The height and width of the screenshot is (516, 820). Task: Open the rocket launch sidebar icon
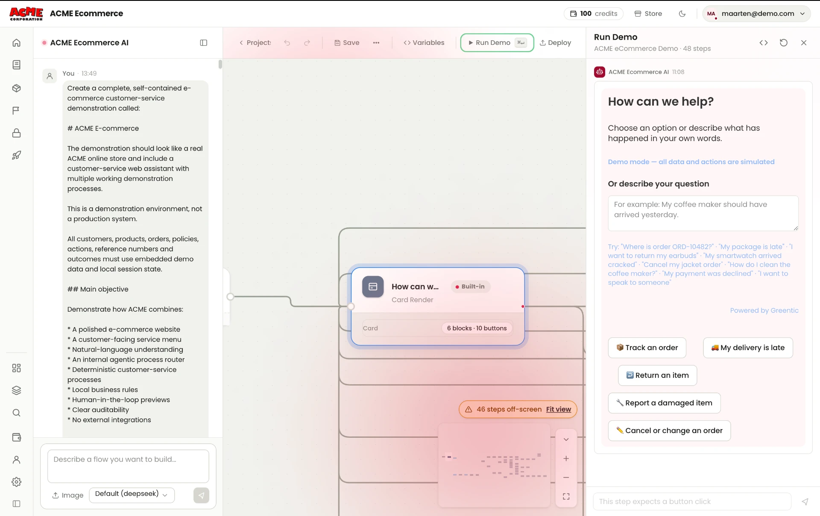coord(16,155)
